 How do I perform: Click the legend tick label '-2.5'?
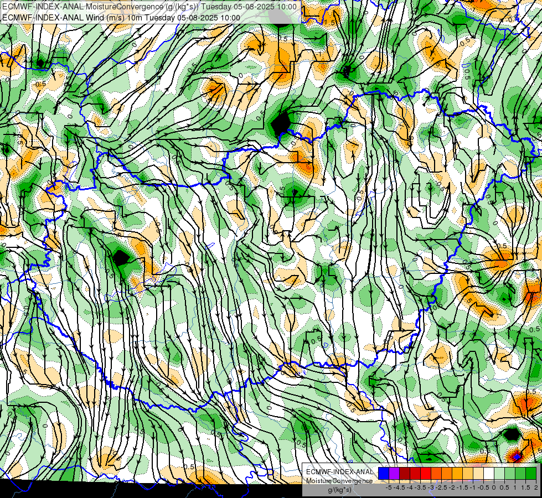pos(441,487)
